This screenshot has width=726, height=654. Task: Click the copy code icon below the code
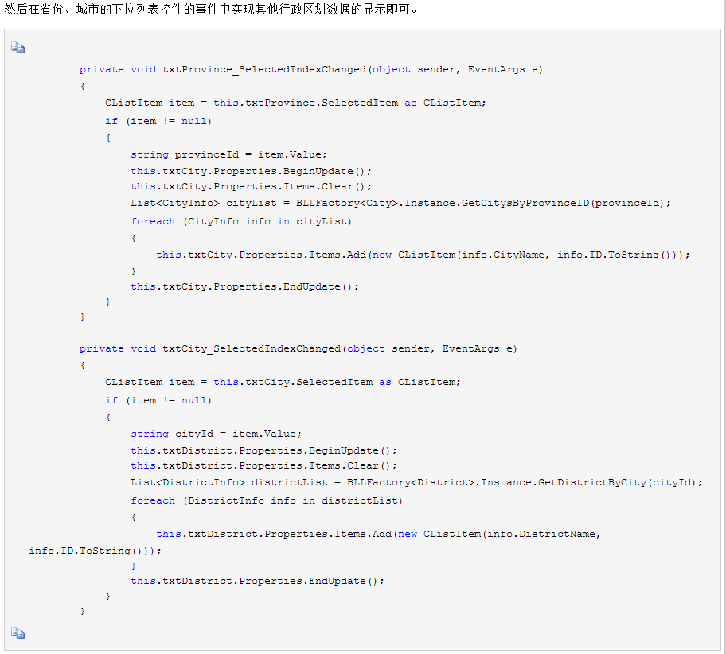pos(18,633)
